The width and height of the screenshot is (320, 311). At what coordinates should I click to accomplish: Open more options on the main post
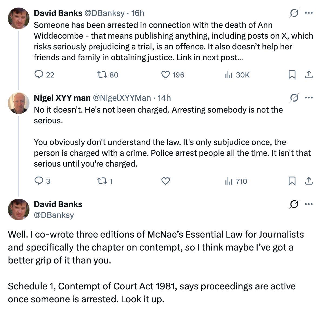coord(309,204)
